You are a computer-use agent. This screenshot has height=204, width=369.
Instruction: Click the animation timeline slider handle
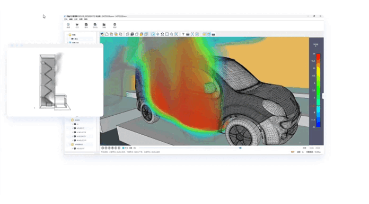point(240,148)
